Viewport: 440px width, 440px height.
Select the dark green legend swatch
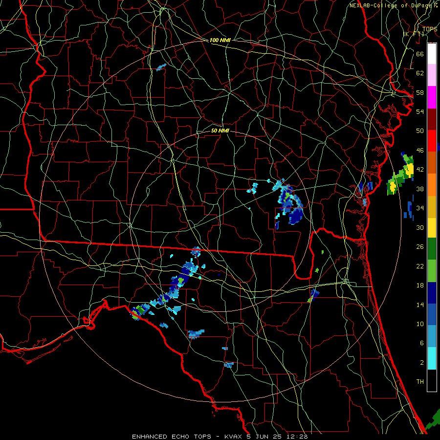[432, 249]
